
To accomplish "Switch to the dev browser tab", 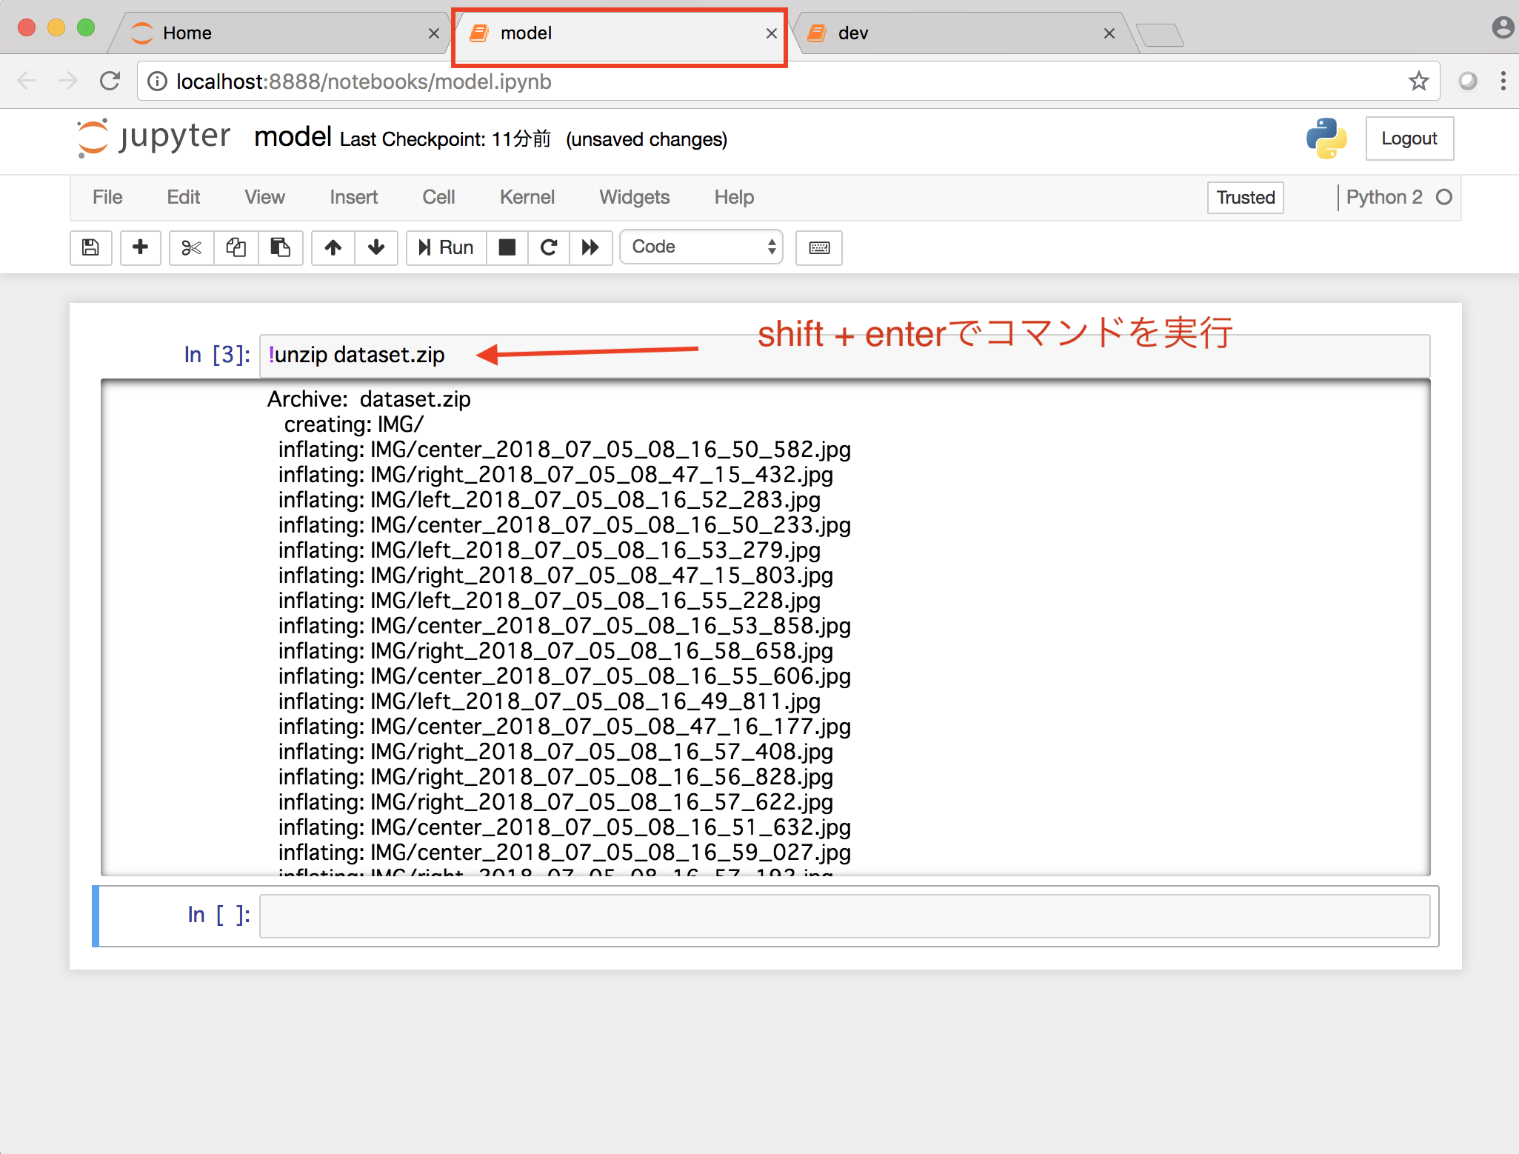I will [955, 33].
